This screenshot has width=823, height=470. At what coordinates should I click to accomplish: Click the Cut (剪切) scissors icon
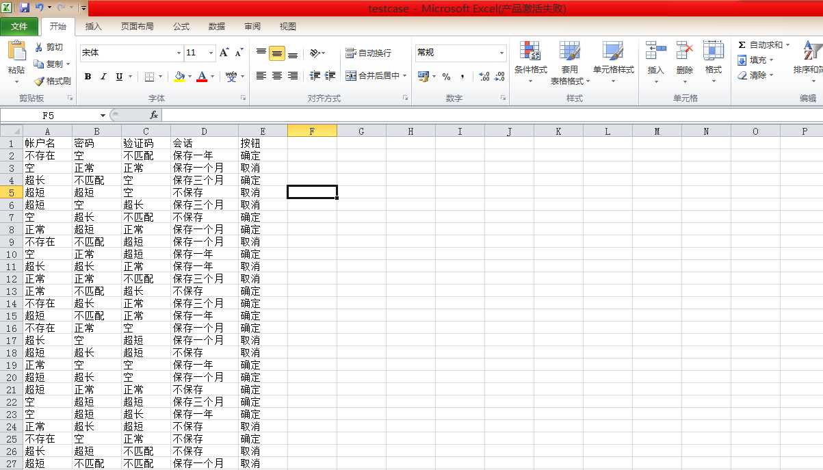[39, 47]
